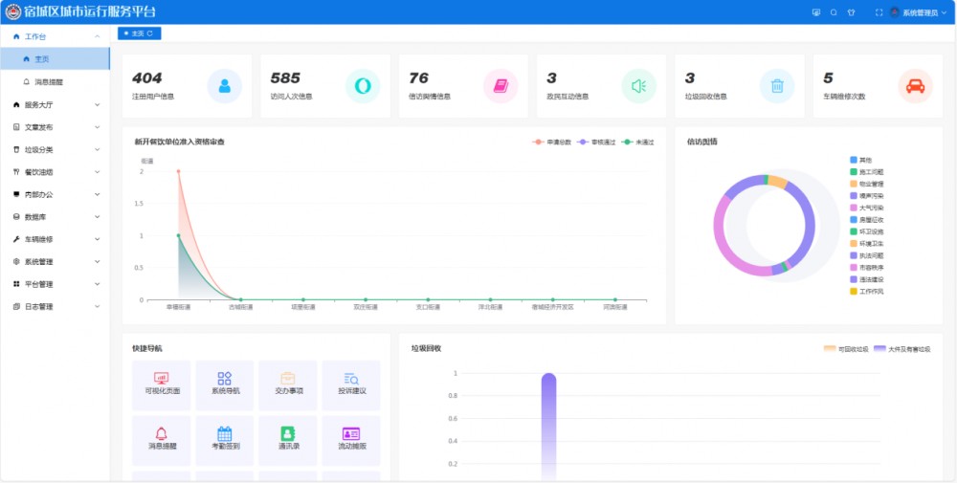The width and height of the screenshot is (957, 483).
Task: Click the 注册用户信息 blue person icon
Action: pos(225,86)
